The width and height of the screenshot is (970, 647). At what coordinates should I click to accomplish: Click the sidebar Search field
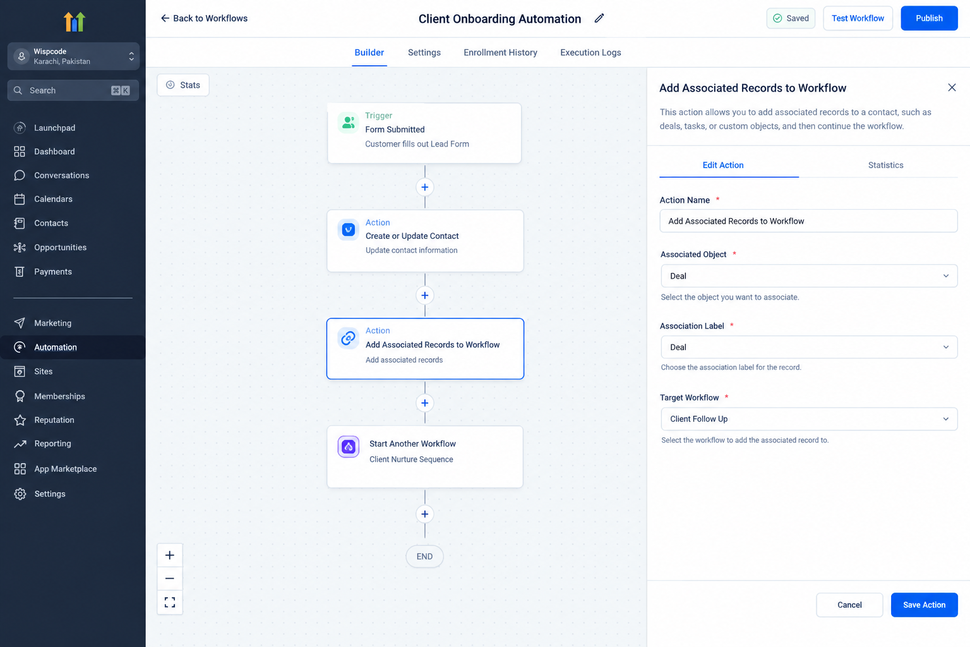coord(73,90)
